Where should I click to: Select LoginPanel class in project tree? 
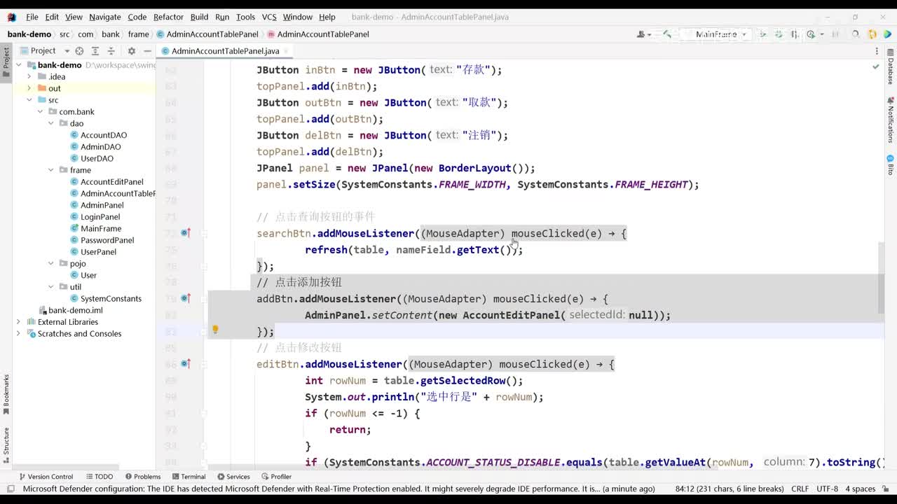100,217
